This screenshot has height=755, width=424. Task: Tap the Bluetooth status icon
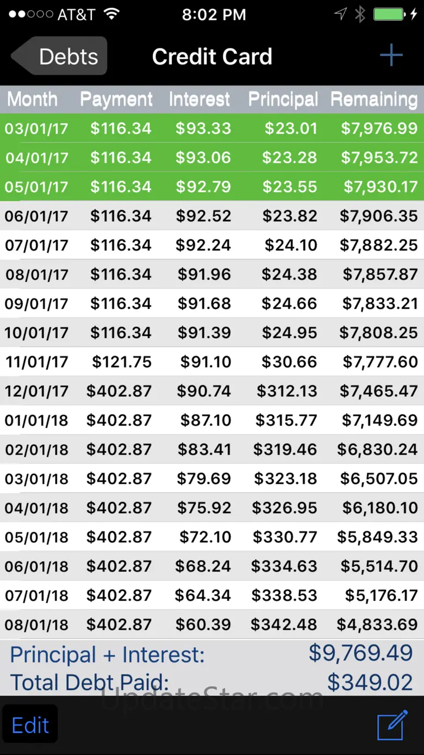[360, 15]
